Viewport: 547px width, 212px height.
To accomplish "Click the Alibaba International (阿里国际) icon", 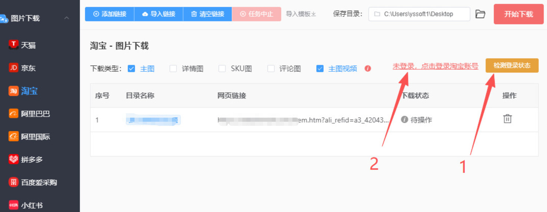I will tap(13, 137).
